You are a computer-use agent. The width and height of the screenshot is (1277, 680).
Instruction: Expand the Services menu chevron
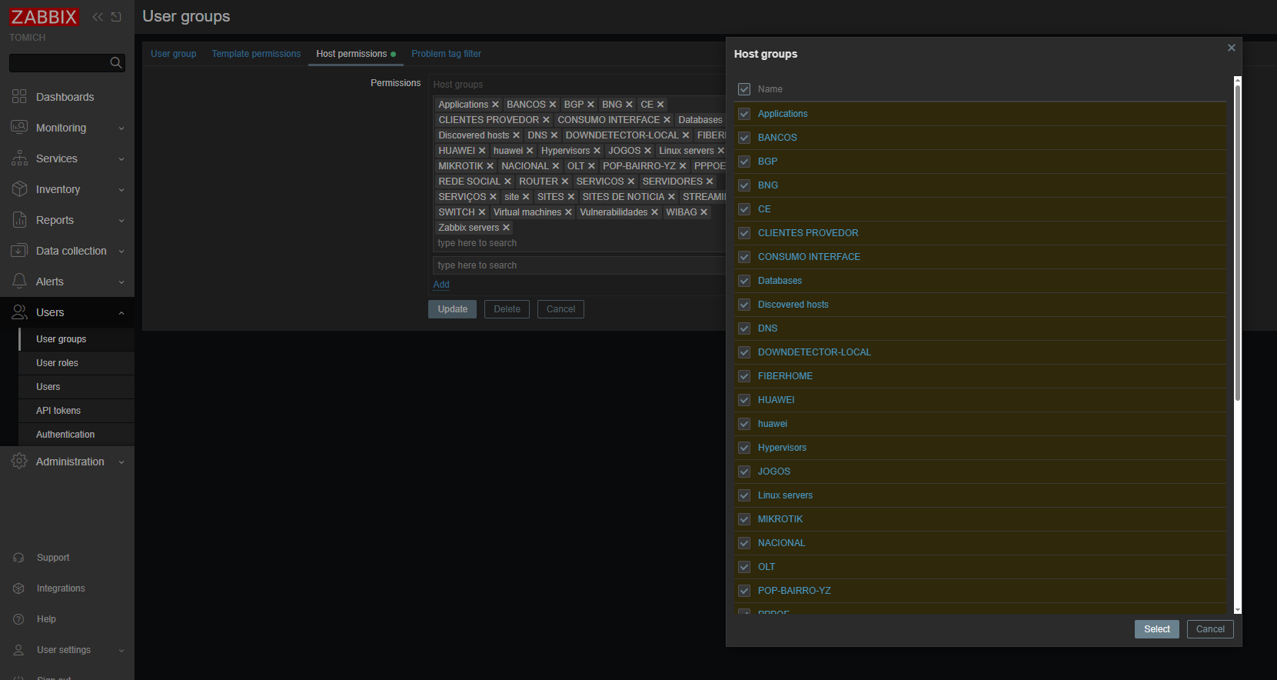(121, 159)
